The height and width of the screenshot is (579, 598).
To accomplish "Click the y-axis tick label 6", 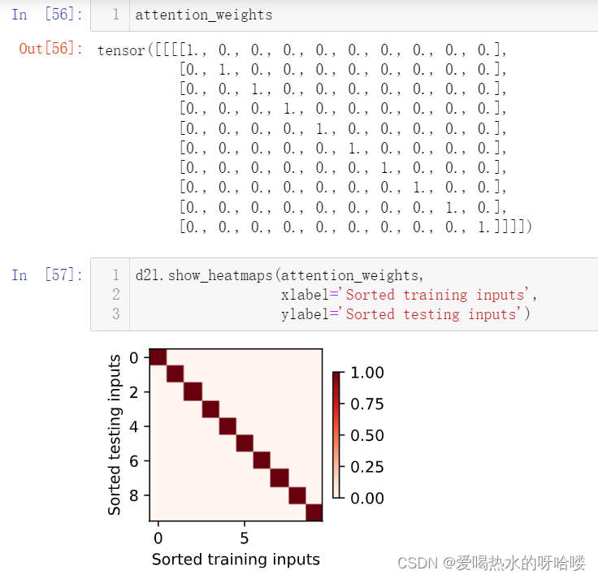I will coord(134,461).
